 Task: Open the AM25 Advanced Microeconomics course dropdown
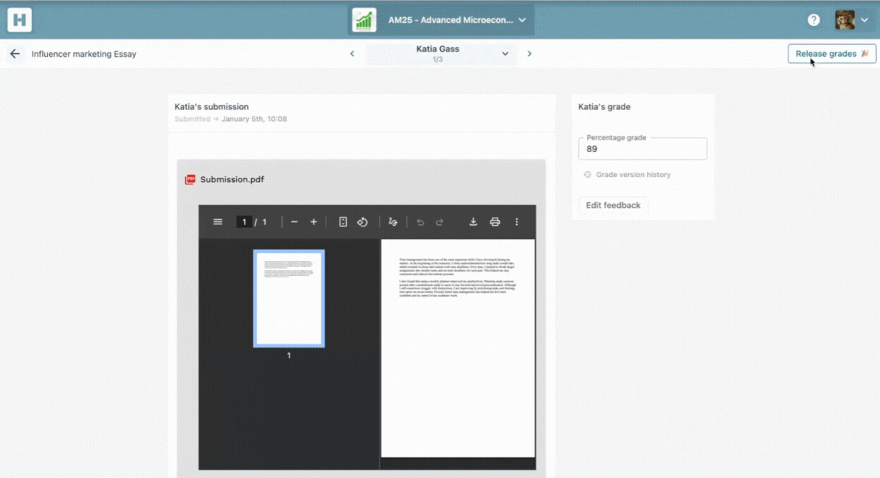(x=441, y=20)
